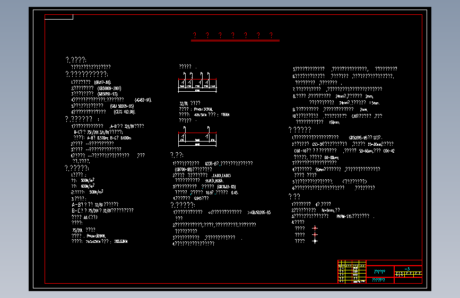Click the white bolt symbol in legend
This screenshot has width=460, height=298.
point(315,241)
